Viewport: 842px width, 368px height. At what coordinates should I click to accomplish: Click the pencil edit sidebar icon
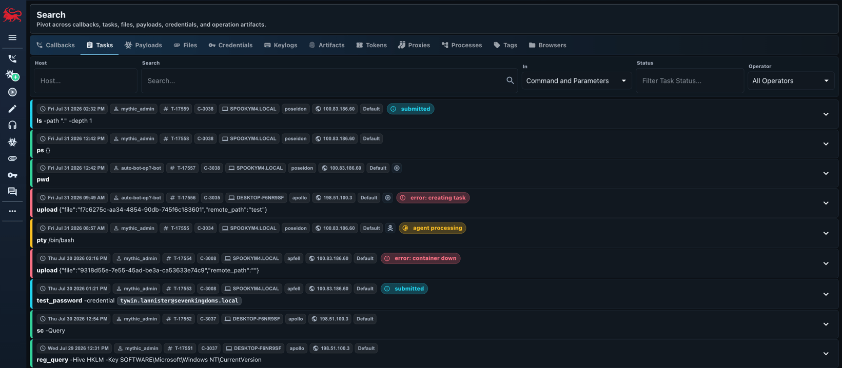pos(12,109)
